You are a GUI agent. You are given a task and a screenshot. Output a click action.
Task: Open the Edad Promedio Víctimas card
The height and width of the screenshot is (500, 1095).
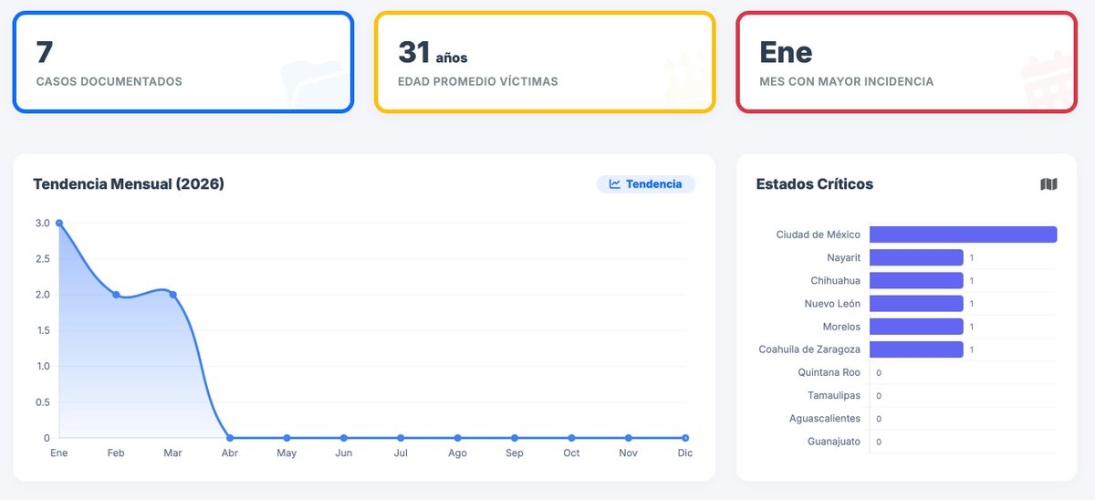pyautogui.click(x=545, y=62)
